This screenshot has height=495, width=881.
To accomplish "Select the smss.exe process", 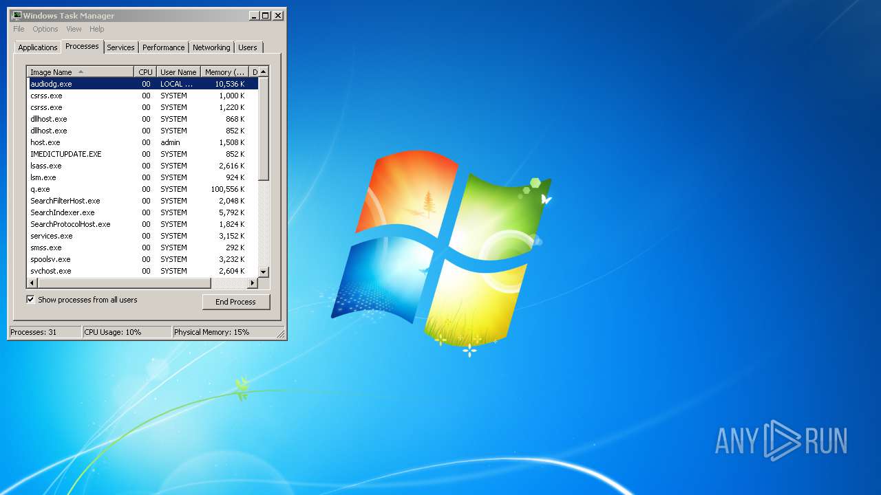I will (142, 247).
